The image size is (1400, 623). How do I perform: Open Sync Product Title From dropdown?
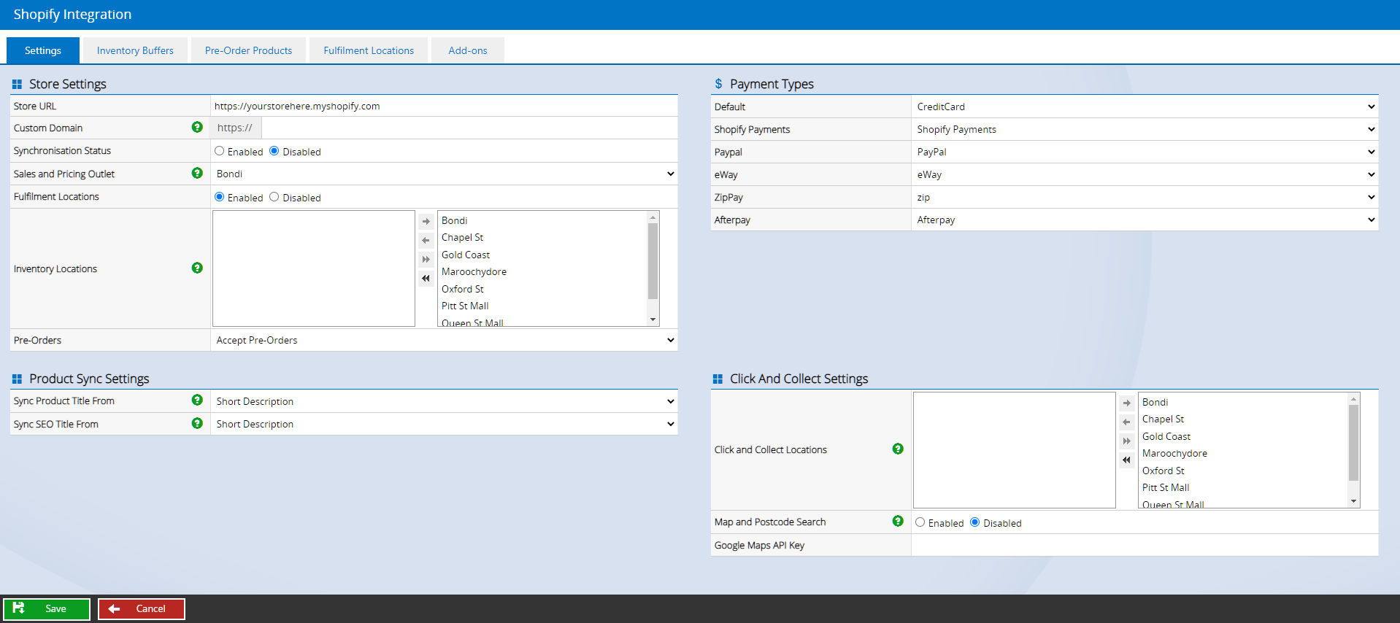tap(445, 401)
